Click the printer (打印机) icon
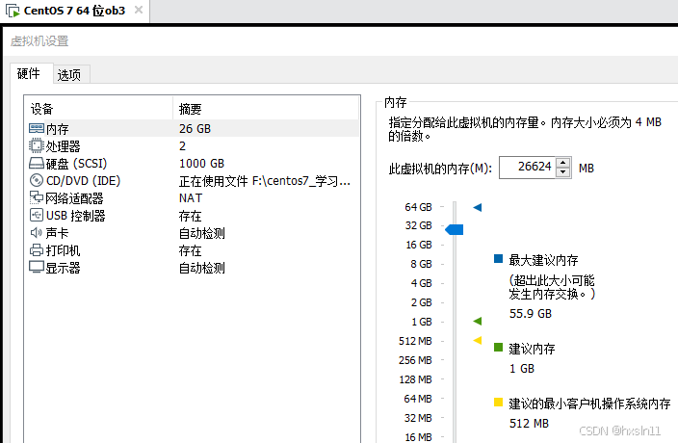678x443 pixels. click(x=37, y=249)
